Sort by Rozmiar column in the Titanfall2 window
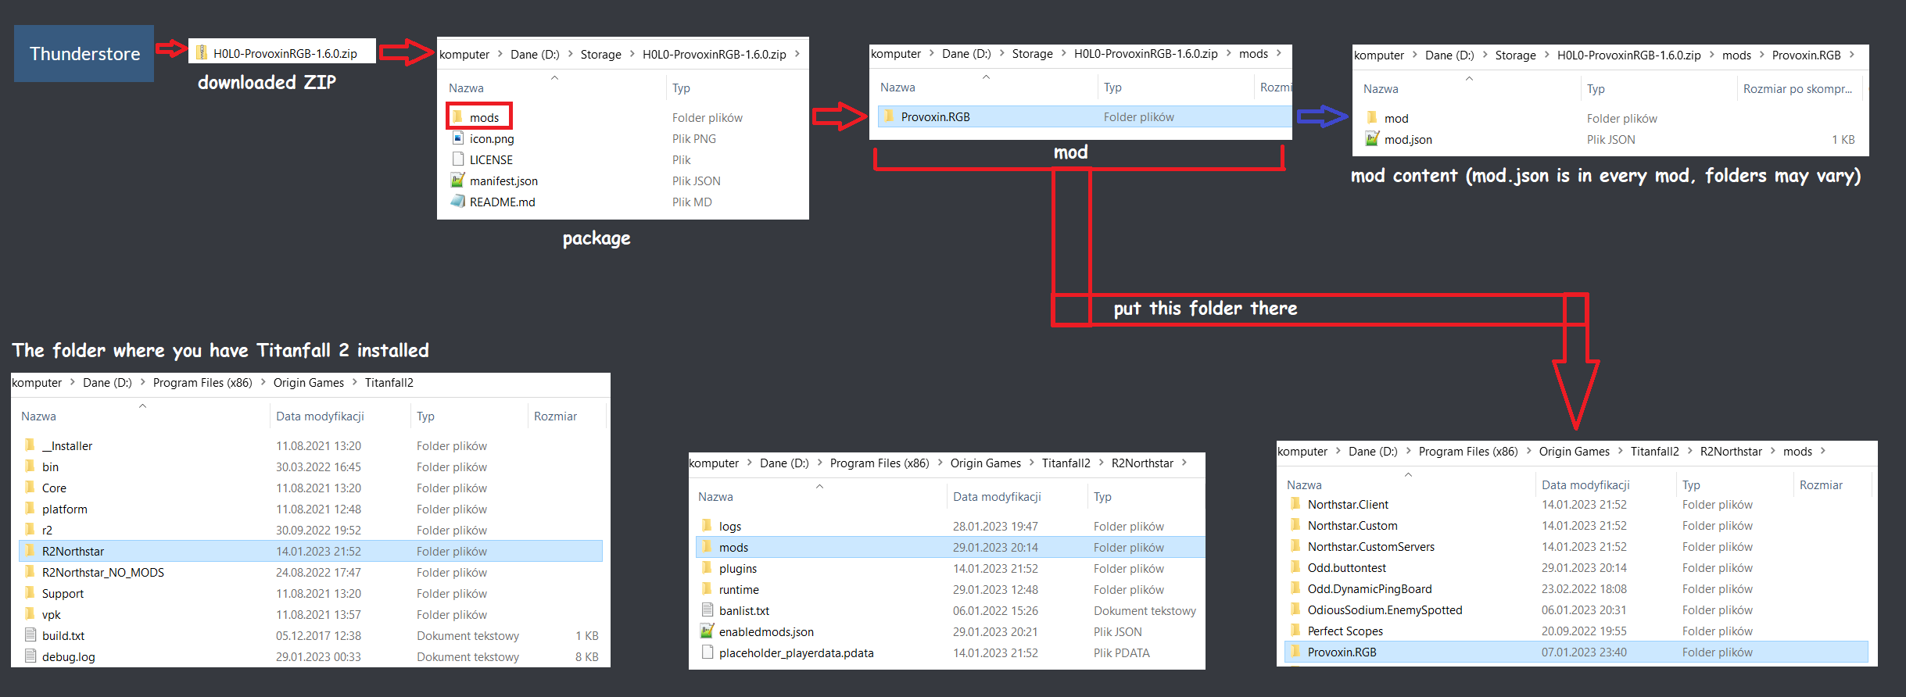The image size is (1906, 697). point(555,416)
